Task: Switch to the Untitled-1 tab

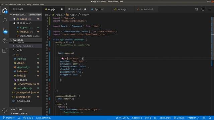Action: click(77, 9)
